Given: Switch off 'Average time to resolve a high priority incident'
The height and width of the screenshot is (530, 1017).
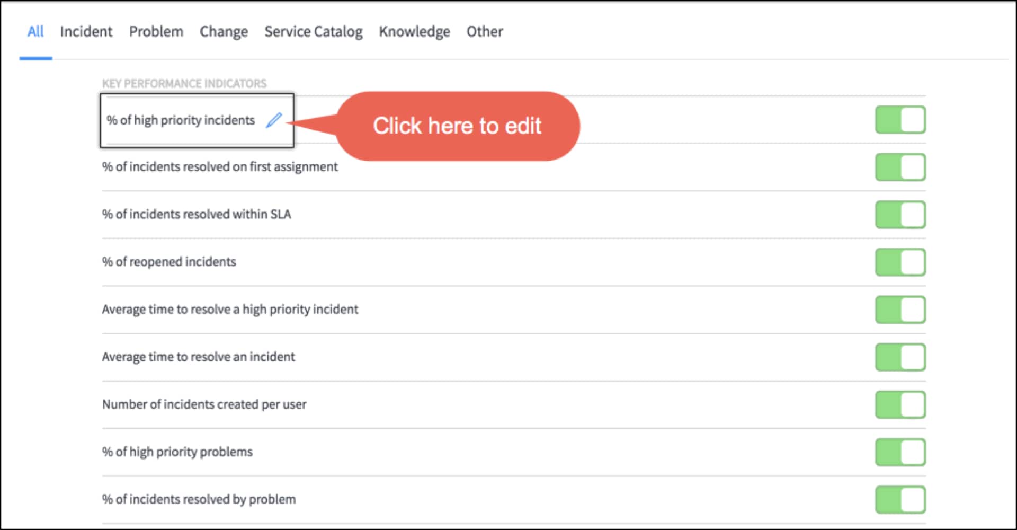Looking at the screenshot, I should tap(900, 310).
